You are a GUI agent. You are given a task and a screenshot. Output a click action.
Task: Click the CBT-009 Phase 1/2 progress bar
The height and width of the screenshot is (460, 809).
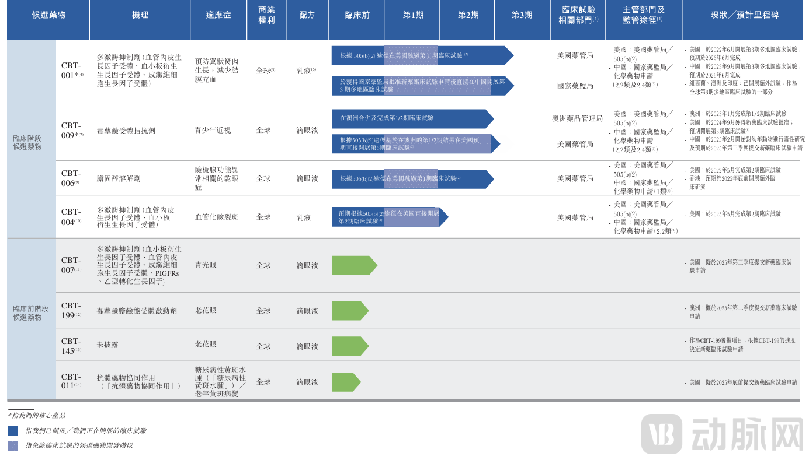pyautogui.click(x=409, y=119)
